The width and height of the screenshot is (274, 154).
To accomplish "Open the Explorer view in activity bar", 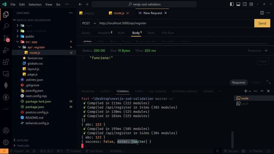I will tap(6, 15).
